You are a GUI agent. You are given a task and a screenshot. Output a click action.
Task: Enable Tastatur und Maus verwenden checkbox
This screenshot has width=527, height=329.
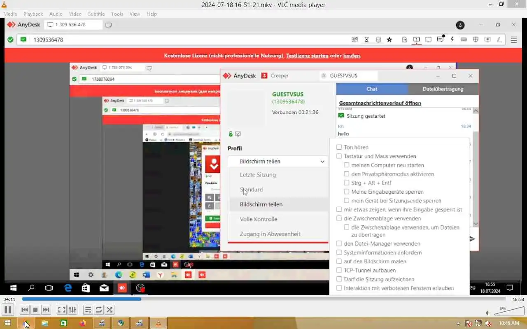pos(339,156)
